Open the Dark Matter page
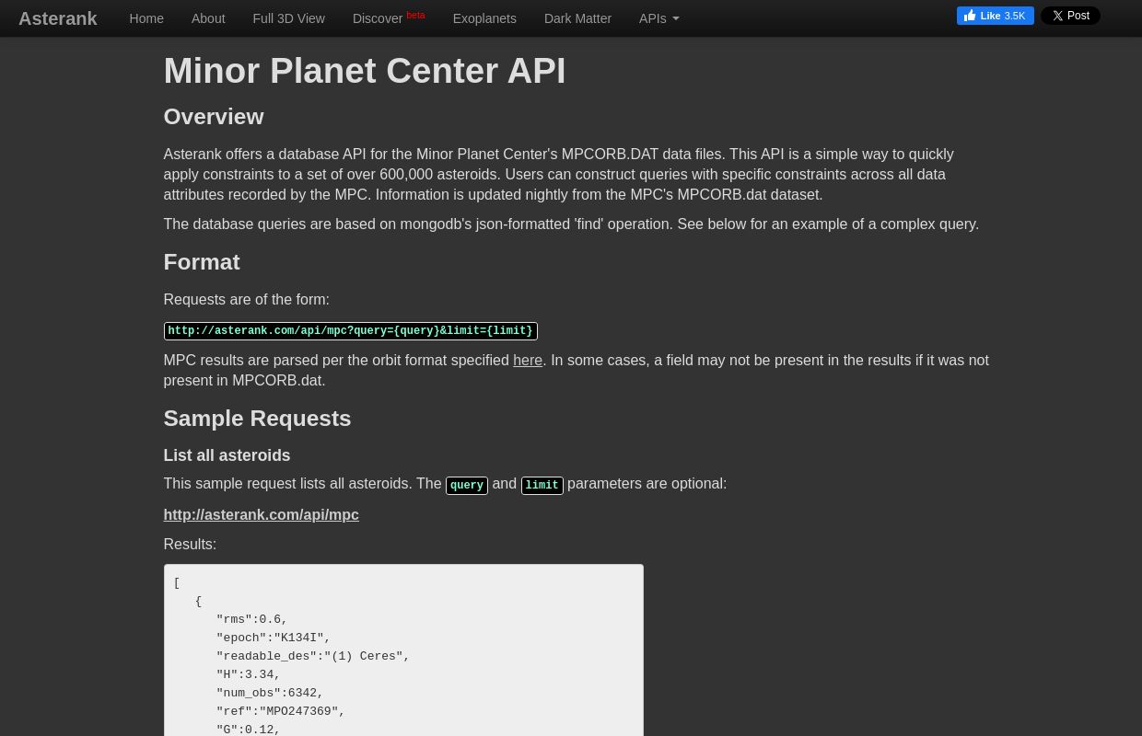 577,18
